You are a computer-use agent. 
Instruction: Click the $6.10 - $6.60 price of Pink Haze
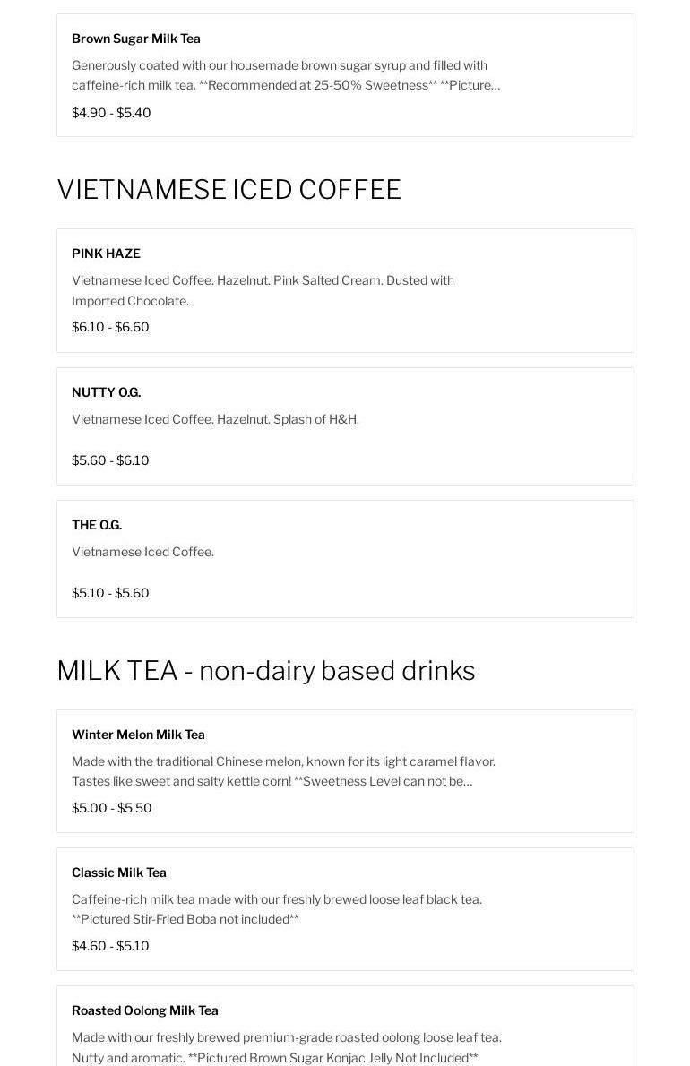tap(110, 327)
